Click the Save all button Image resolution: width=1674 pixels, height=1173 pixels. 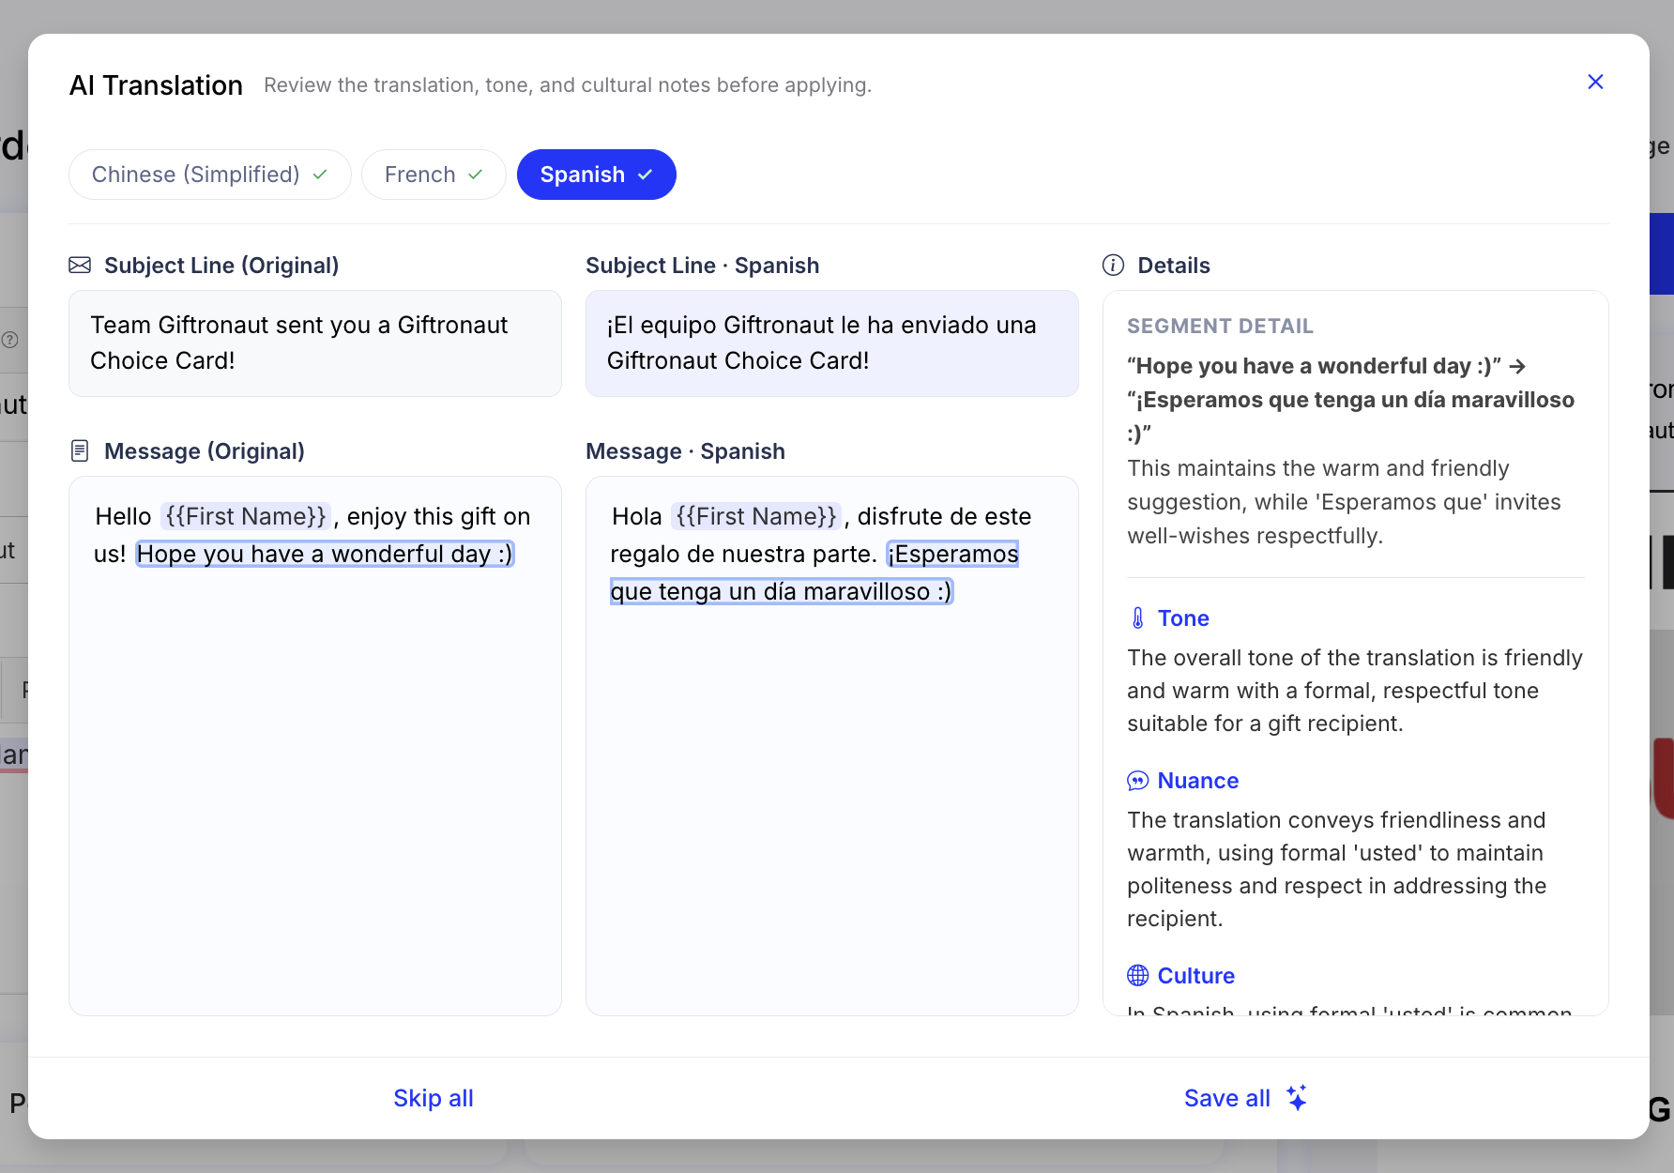click(1246, 1098)
